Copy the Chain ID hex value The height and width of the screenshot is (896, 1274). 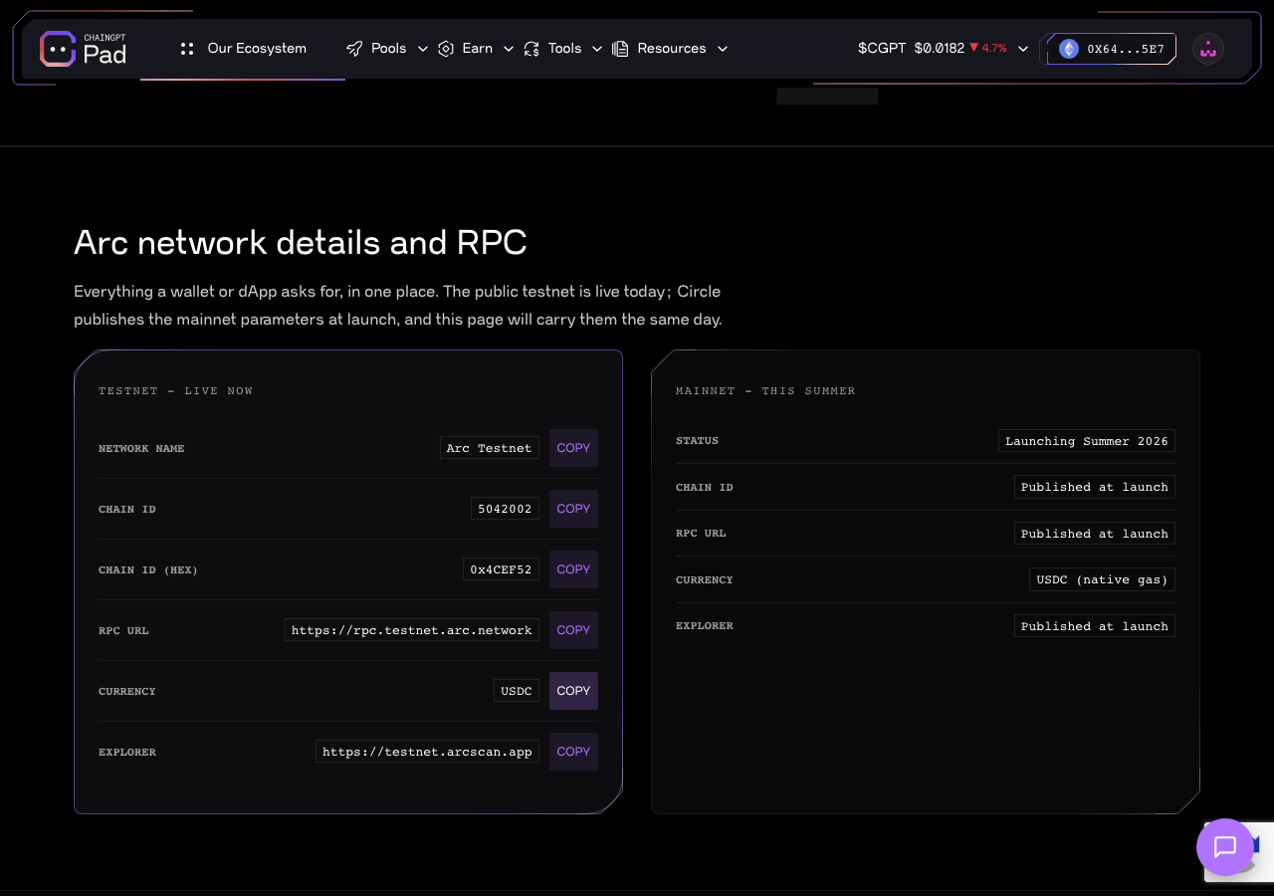pos(573,569)
